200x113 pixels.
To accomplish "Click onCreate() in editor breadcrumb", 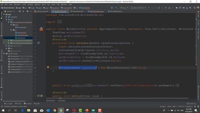I will (62, 101).
